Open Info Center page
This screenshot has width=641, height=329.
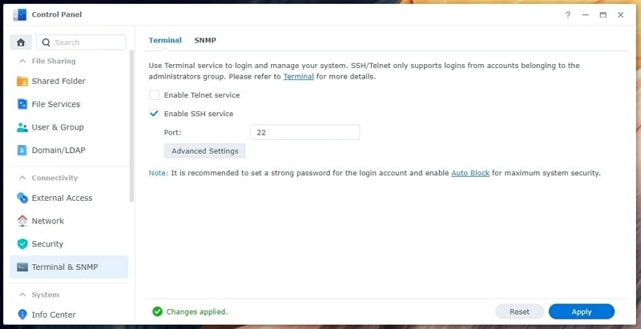(69, 315)
